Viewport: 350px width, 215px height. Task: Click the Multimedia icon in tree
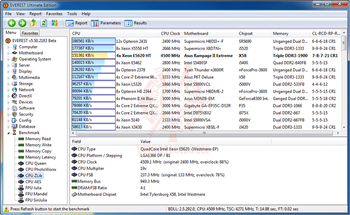point(15,77)
